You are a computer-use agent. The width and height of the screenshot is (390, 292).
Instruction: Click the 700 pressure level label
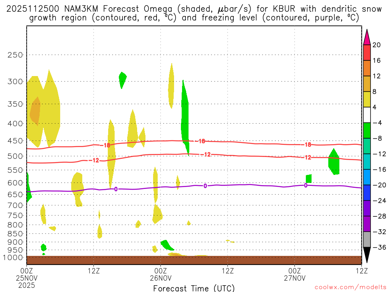(15, 205)
